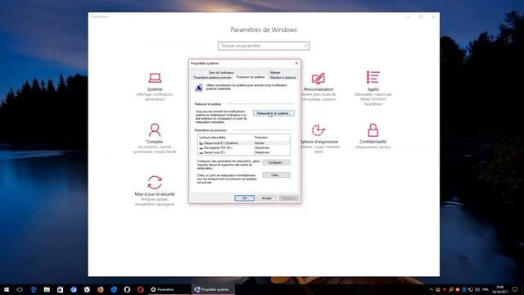Open Options d'ergonomie settings category
This screenshot has height=295, width=524.
(x=318, y=138)
